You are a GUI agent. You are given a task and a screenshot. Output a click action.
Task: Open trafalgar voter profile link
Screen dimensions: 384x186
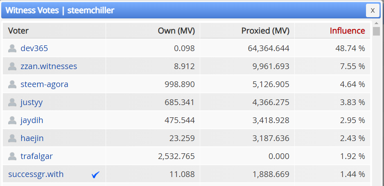click(37, 156)
